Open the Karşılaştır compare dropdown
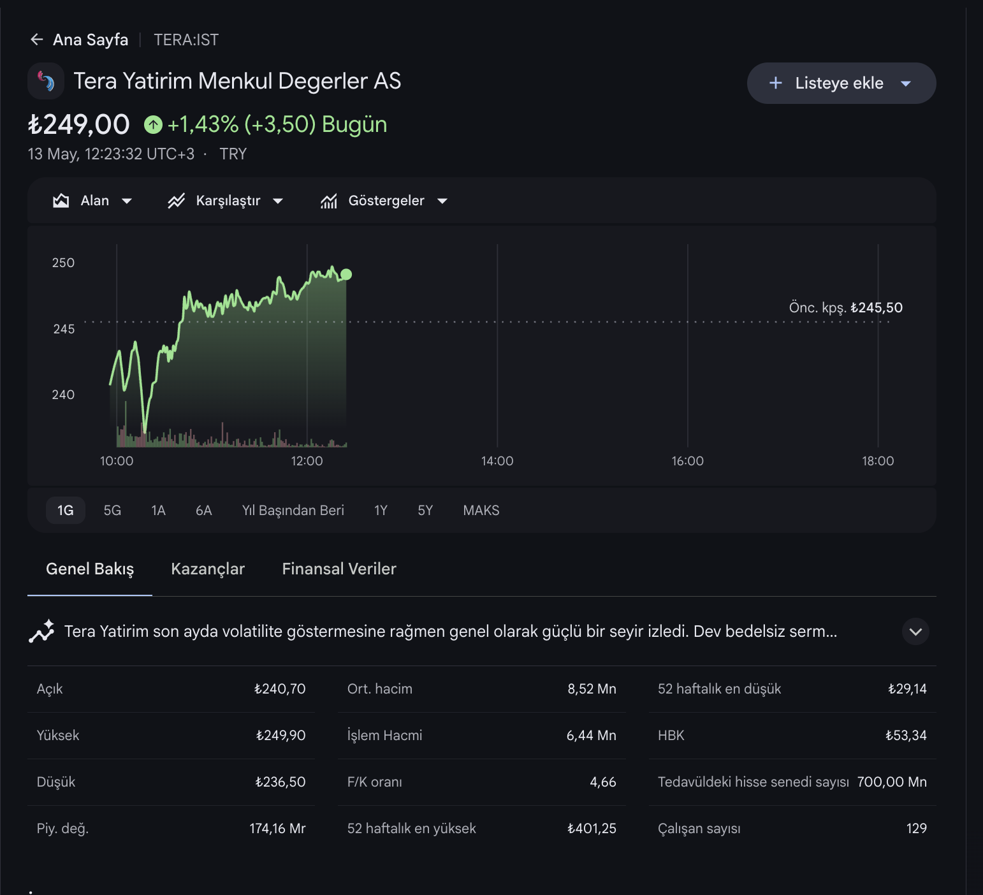Viewport: 983px width, 895px height. click(225, 201)
